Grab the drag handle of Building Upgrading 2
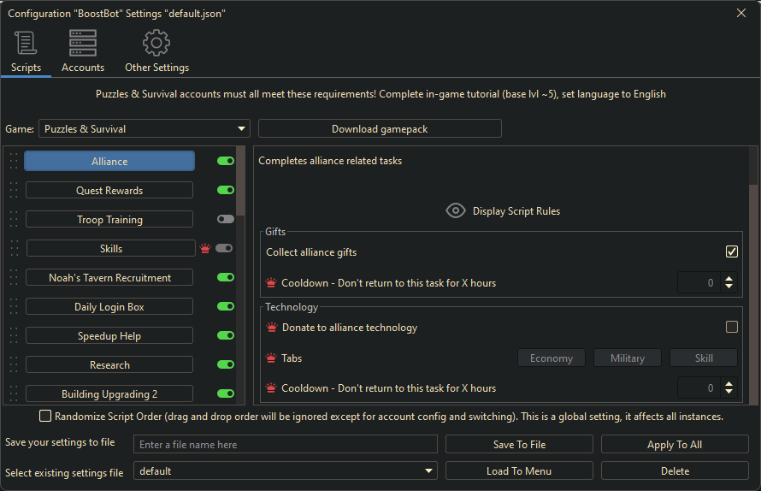 click(x=14, y=393)
